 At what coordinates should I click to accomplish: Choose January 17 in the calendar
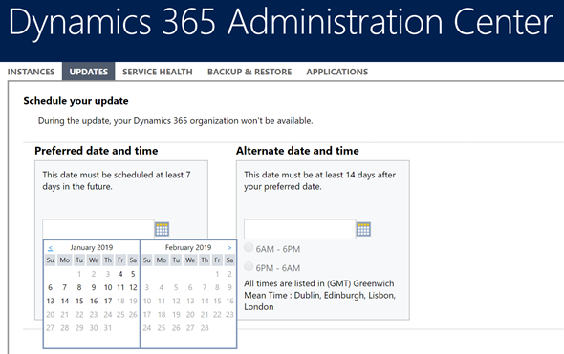pyautogui.click(x=108, y=301)
